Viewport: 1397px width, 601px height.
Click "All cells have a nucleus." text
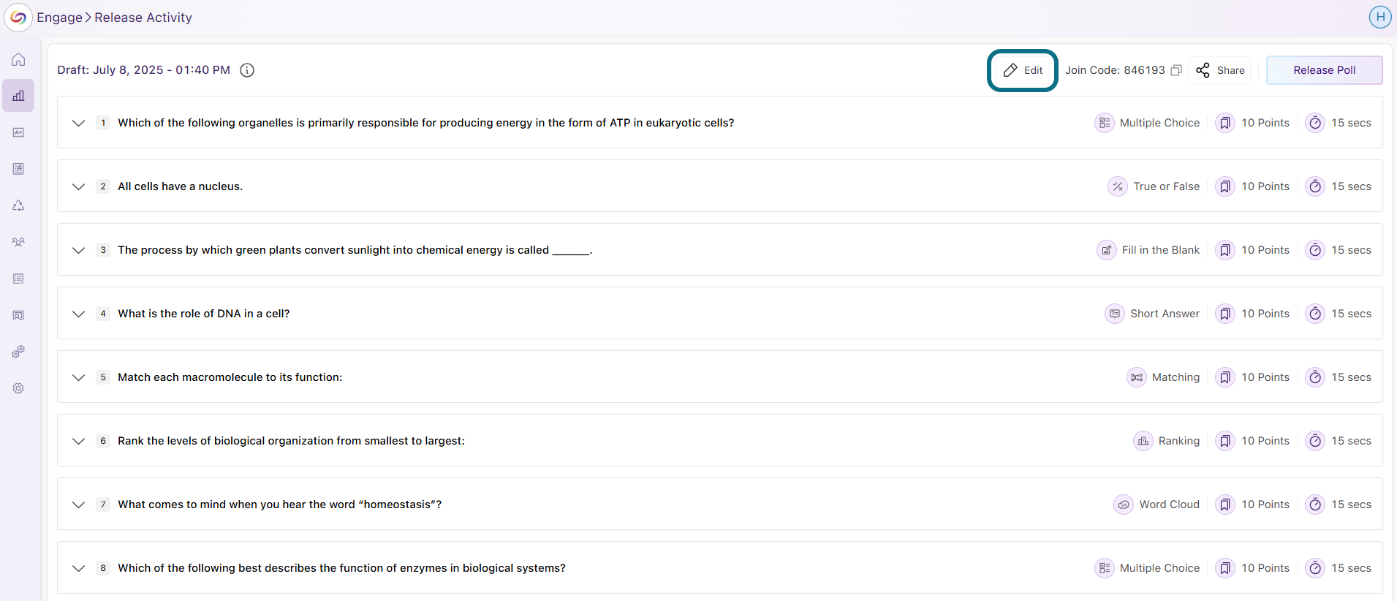[180, 186]
